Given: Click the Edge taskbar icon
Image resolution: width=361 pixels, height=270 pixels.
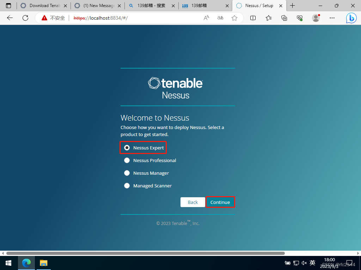Looking at the screenshot, I should point(26,263).
